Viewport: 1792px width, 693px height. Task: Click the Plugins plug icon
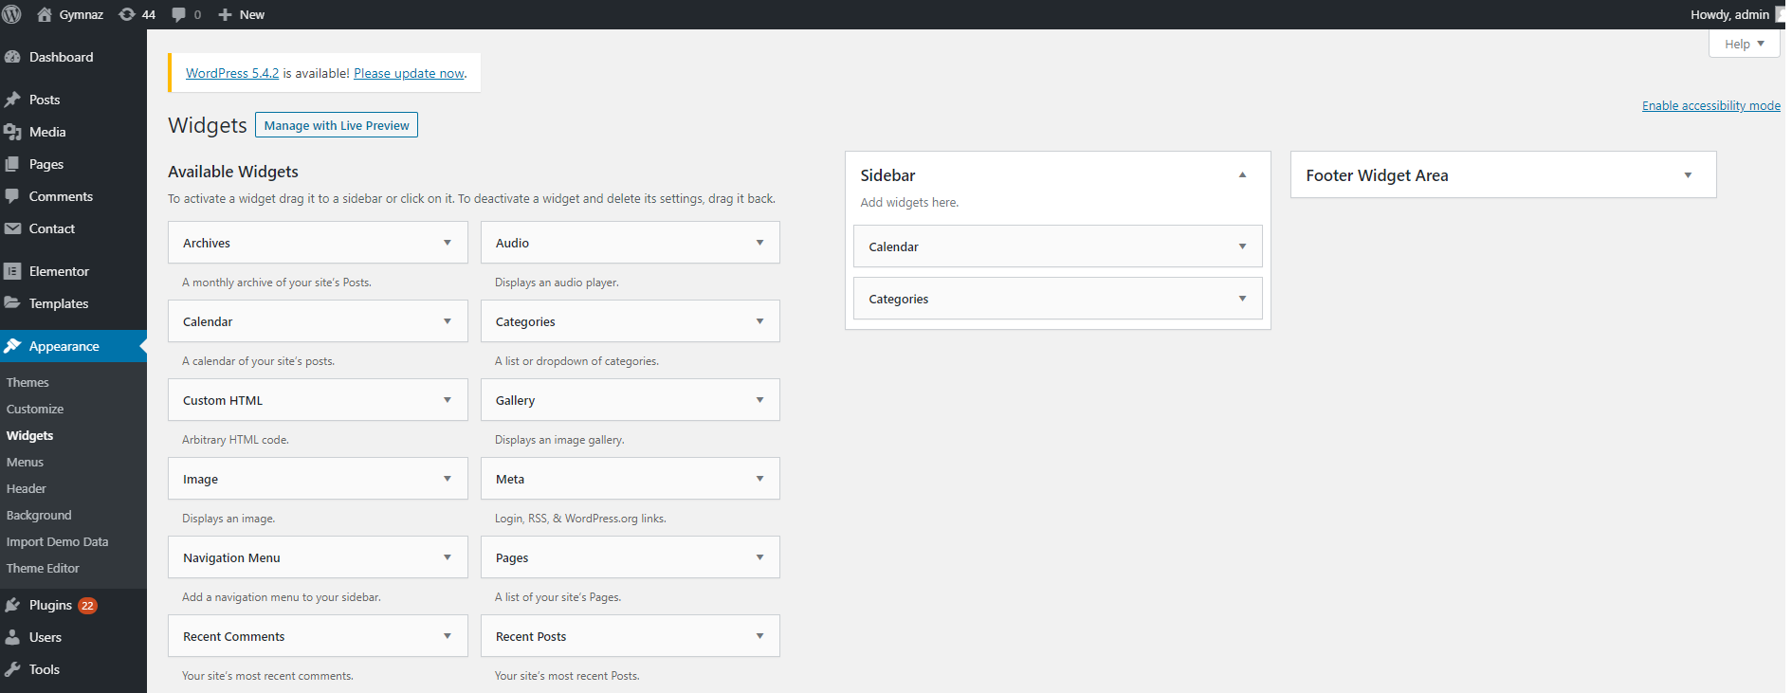[x=12, y=605]
